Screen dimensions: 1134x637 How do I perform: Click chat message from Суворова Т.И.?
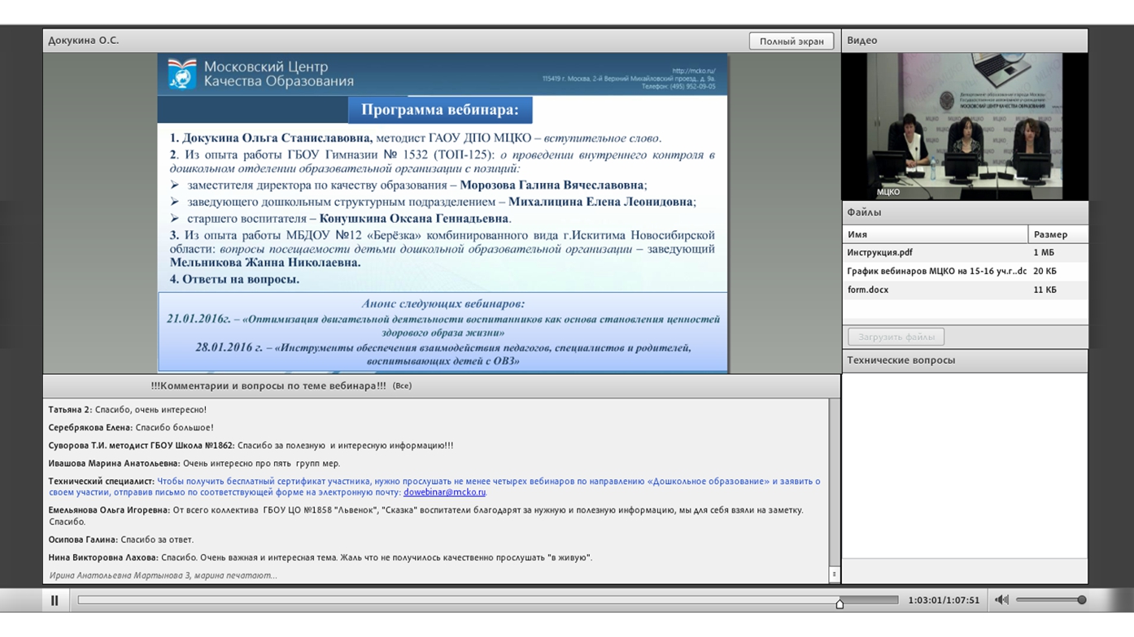click(x=251, y=446)
